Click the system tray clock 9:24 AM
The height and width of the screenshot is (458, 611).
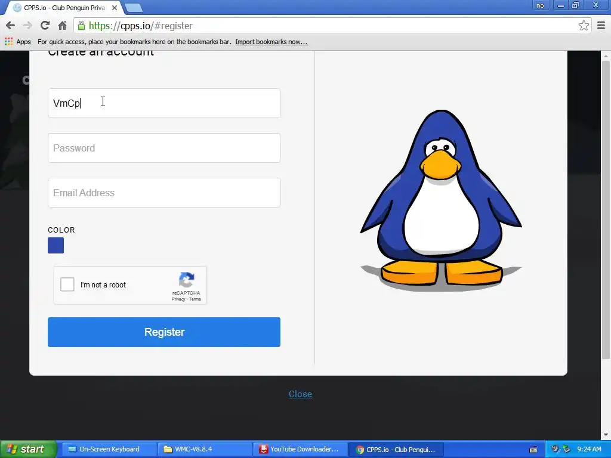pos(589,450)
